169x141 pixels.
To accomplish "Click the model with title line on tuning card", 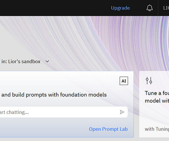I will (x=157, y=101).
